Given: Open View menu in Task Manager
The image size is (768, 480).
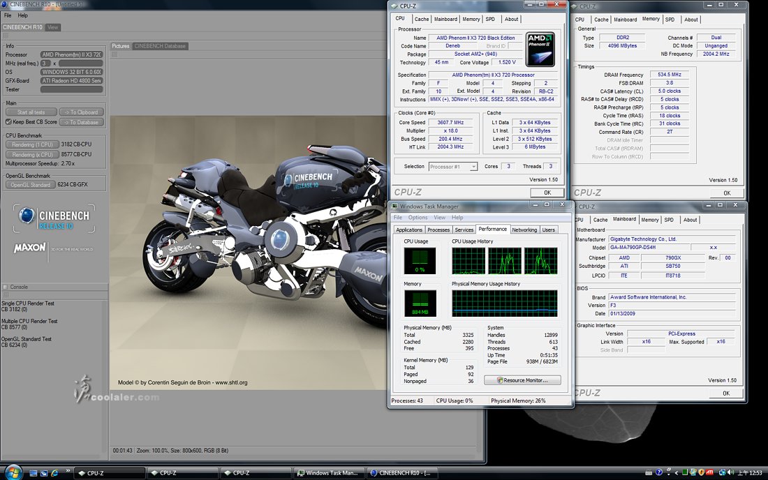Looking at the screenshot, I should (x=439, y=218).
